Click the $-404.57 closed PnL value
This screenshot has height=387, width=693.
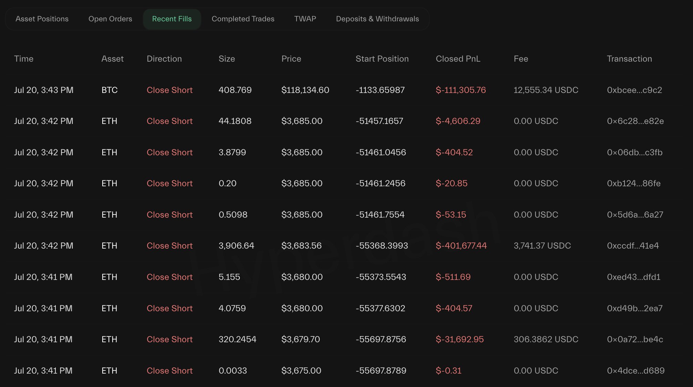[x=454, y=308]
